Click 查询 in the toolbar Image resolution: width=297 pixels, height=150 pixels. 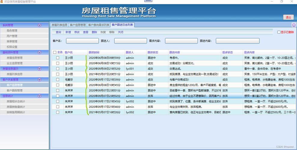[58, 32]
